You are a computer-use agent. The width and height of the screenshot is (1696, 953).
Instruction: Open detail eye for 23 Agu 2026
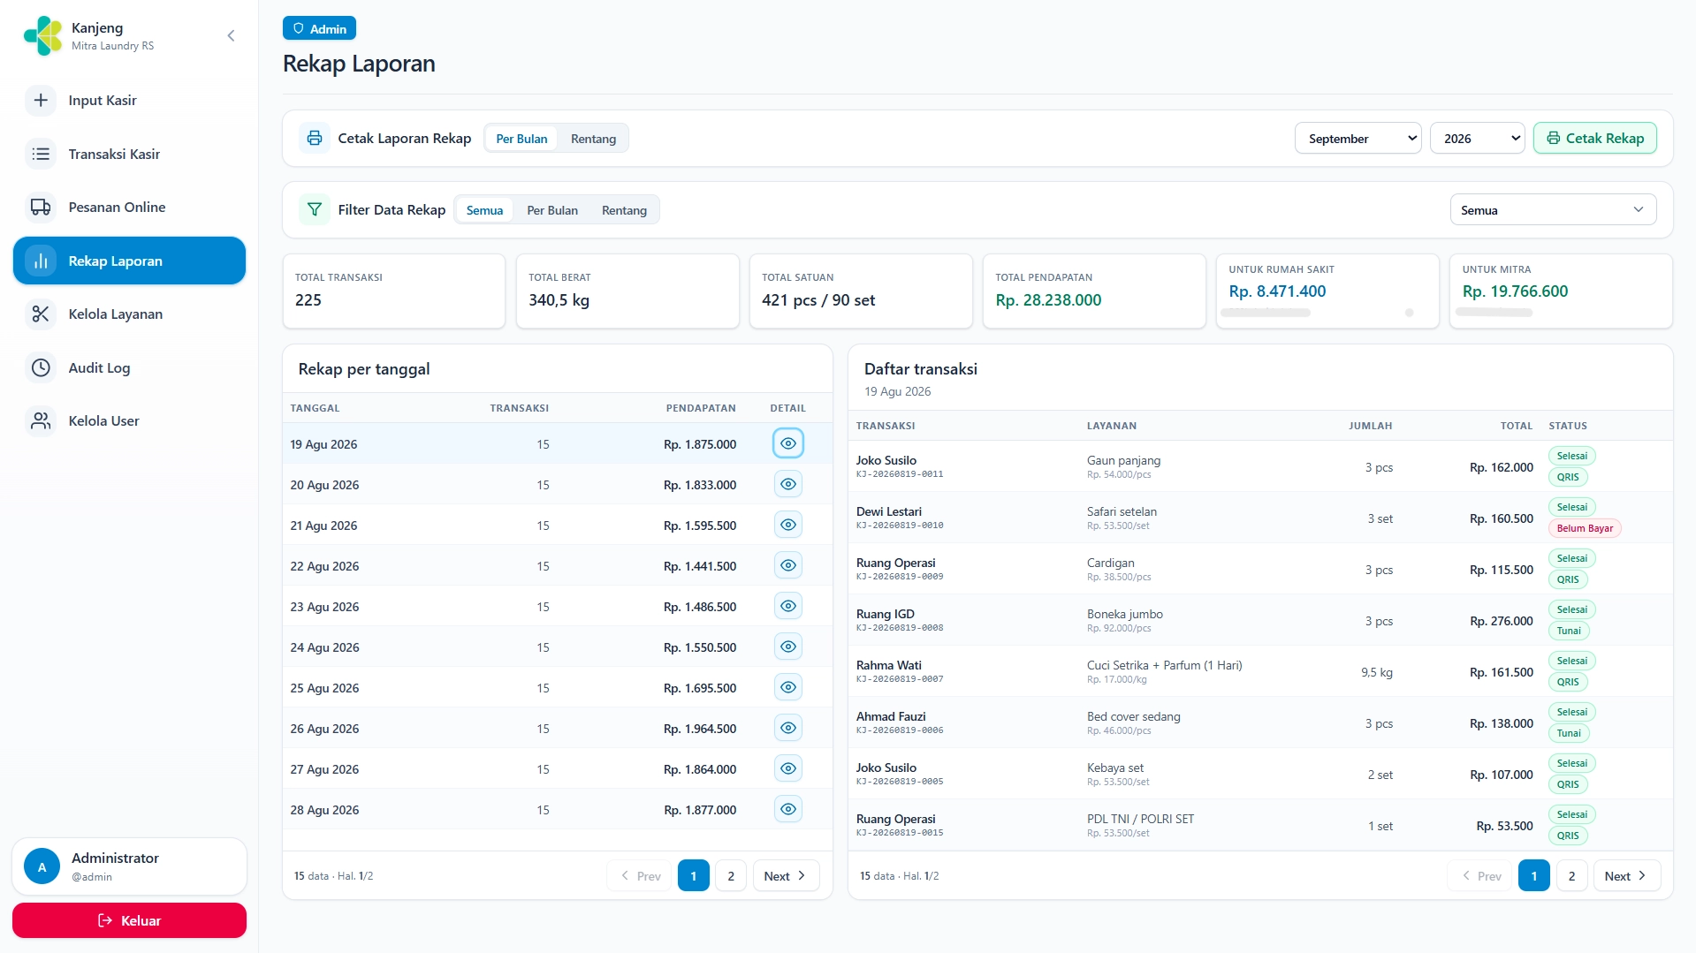pyautogui.click(x=788, y=606)
